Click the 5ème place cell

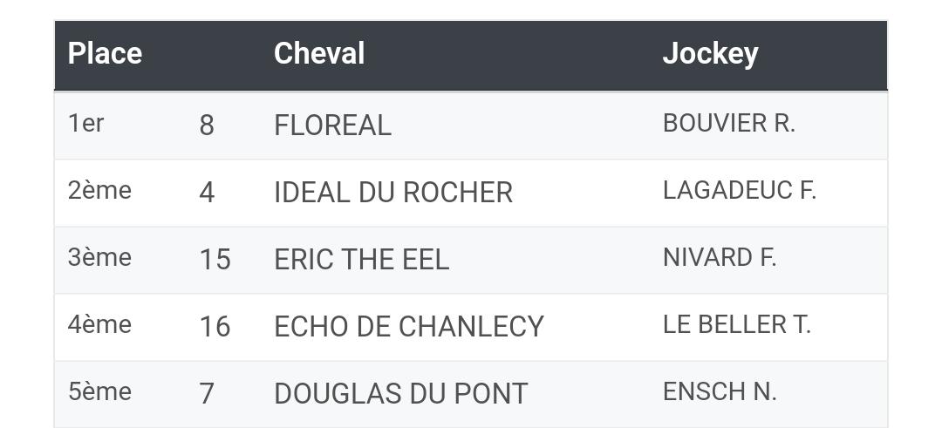click(99, 392)
